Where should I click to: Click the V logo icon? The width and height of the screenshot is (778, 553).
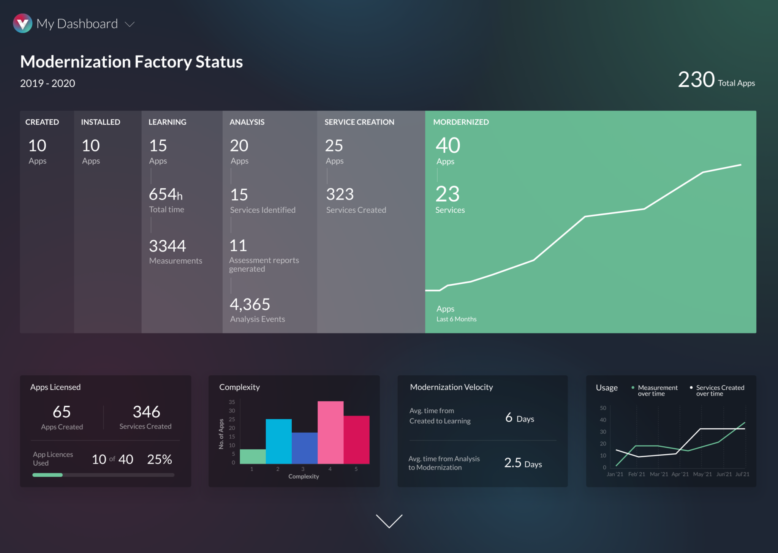coord(22,24)
